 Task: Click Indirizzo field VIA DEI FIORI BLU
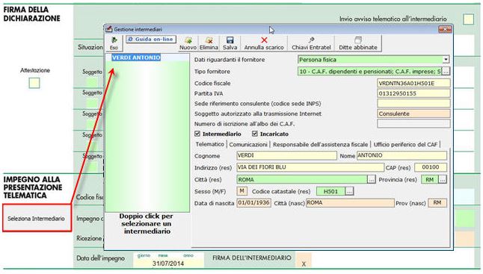pos(310,167)
